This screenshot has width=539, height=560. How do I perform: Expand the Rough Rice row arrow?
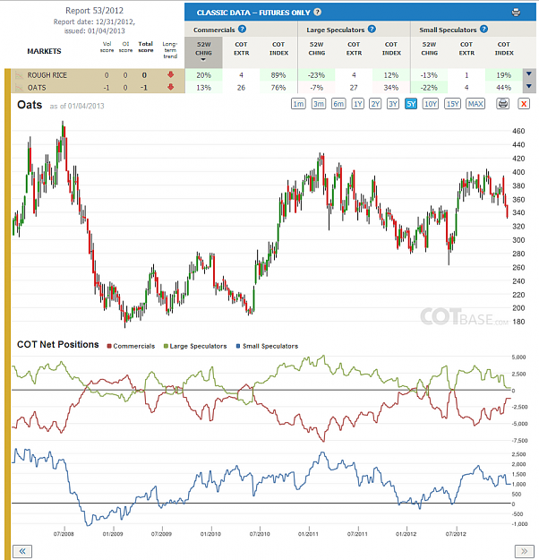(x=529, y=74)
